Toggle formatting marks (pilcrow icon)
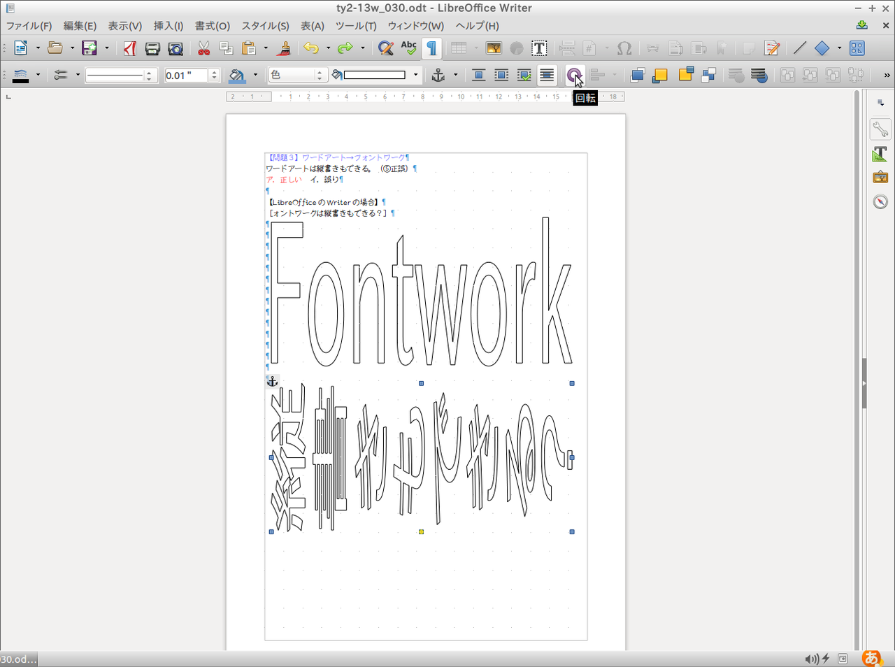895x667 pixels. point(432,48)
